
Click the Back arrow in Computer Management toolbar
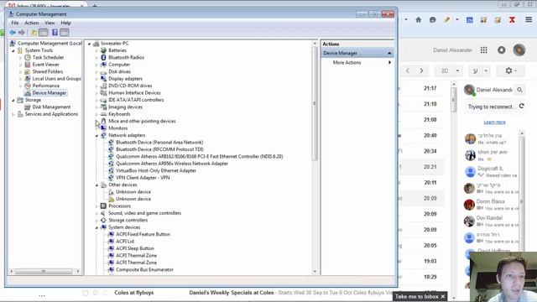pyautogui.click(x=13, y=33)
